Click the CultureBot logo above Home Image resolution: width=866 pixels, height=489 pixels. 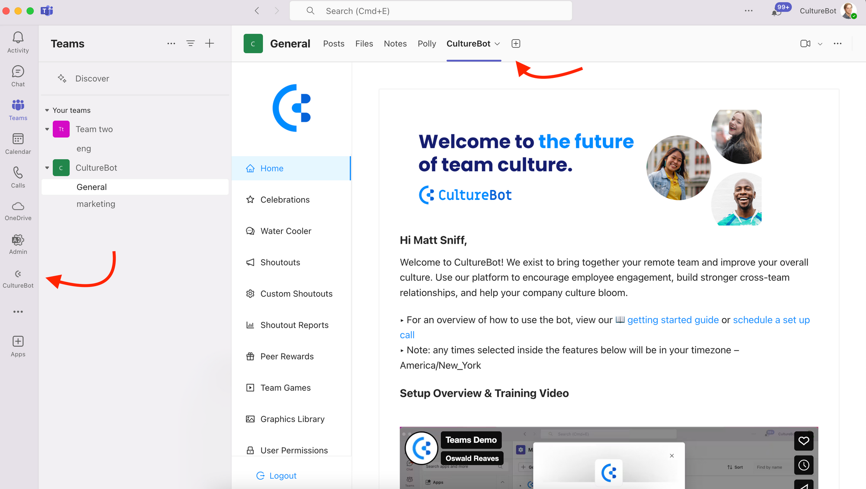coord(291,108)
